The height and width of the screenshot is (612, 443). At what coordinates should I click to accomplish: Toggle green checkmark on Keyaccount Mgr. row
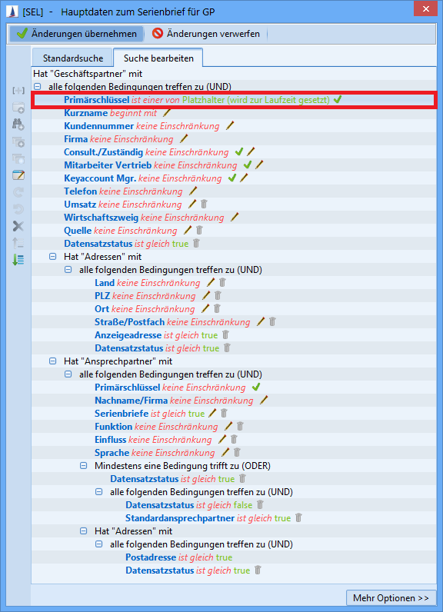(231, 178)
